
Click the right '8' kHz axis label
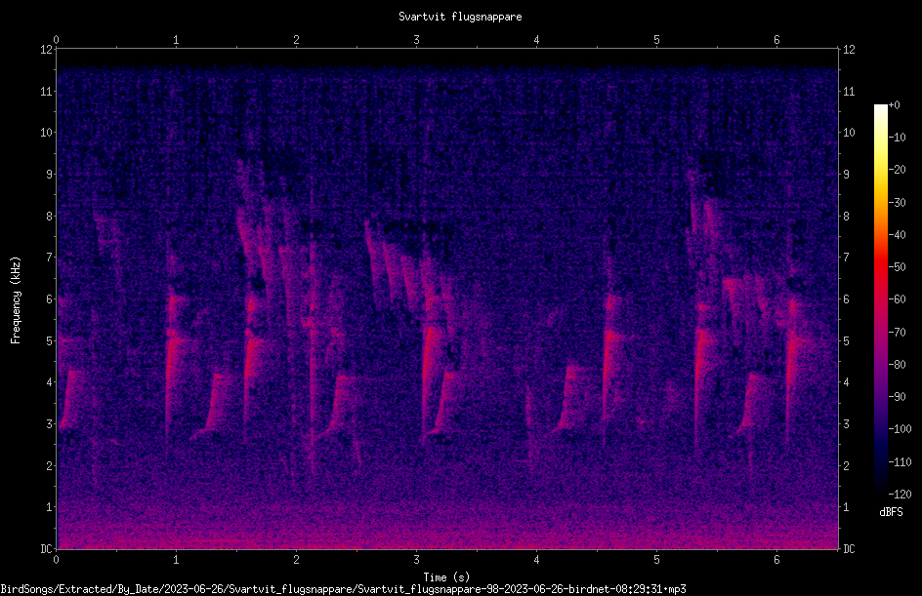[x=846, y=217]
